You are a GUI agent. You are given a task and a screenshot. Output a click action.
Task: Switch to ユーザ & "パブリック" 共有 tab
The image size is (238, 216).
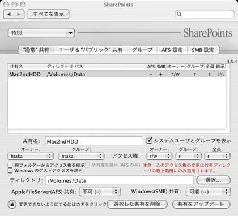(91, 50)
